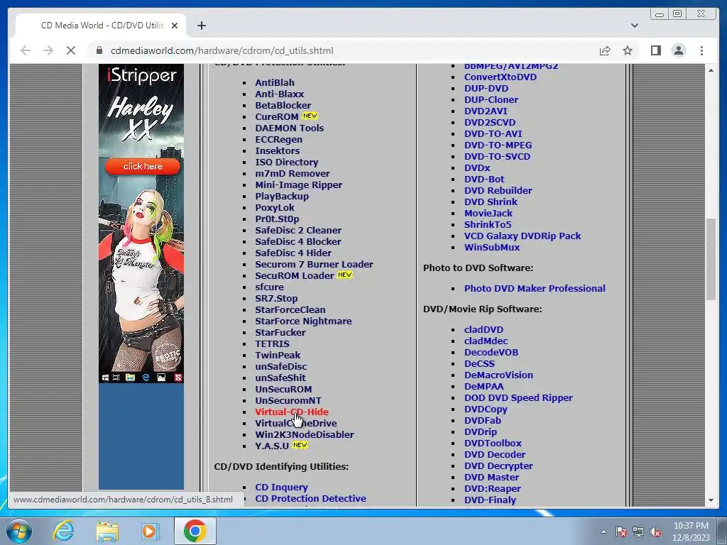Click the forward navigation arrow
The width and height of the screenshot is (727, 545).
tap(48, 50)
